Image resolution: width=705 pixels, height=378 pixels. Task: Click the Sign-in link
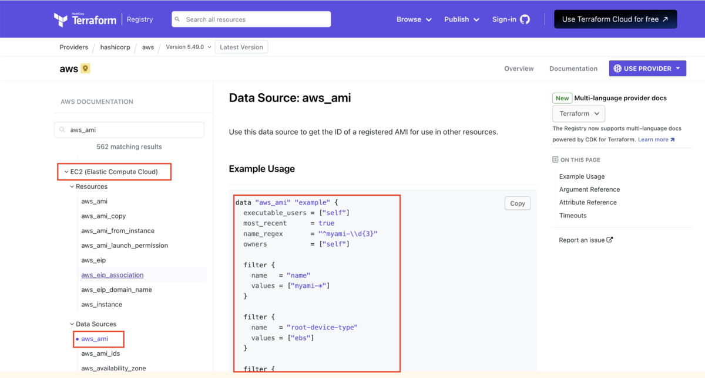[504, 19]
